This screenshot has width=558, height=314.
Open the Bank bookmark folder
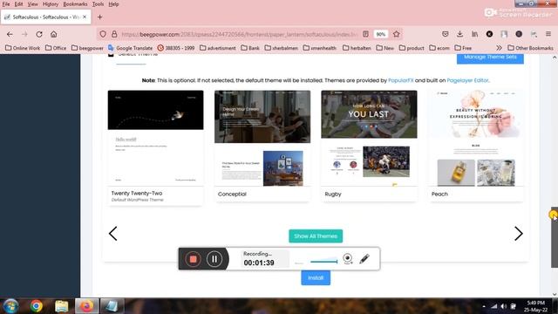coord(250,48)
